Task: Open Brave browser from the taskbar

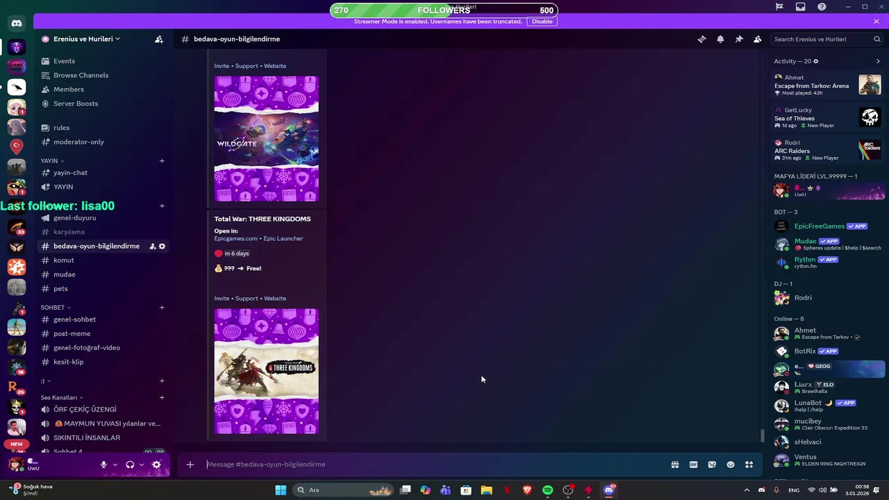Action: (x=527, y=490)
